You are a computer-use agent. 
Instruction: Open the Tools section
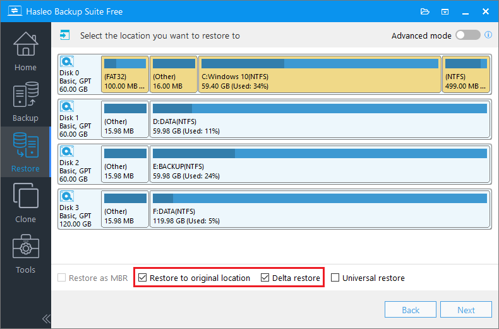pos(25,254)
